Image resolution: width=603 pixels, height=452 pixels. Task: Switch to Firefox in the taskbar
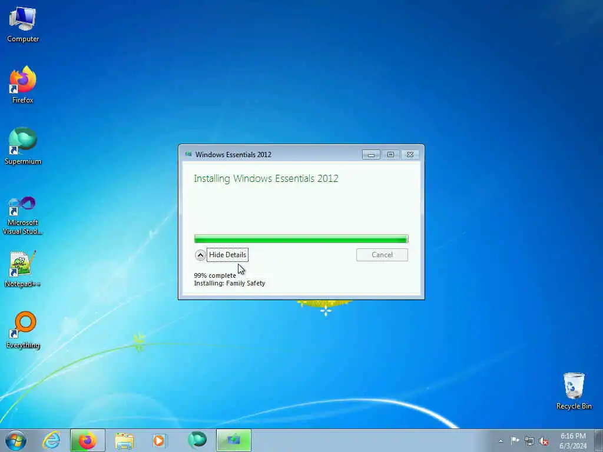(87, 440)
